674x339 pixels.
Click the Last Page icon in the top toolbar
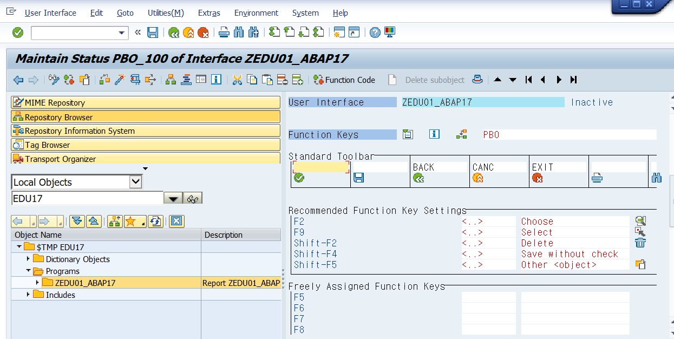[318, 33]
